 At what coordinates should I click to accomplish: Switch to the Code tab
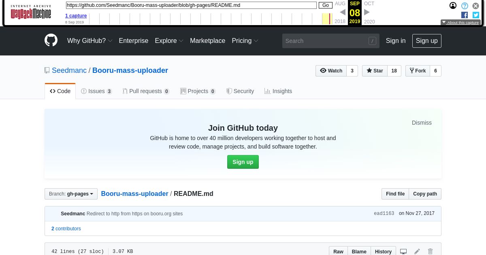[60, 91]
